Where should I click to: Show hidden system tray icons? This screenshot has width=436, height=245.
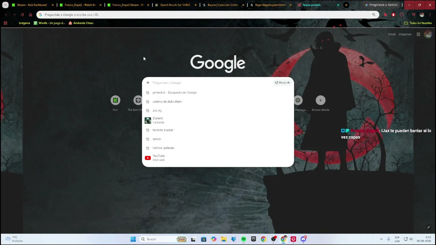click(381, 239)
